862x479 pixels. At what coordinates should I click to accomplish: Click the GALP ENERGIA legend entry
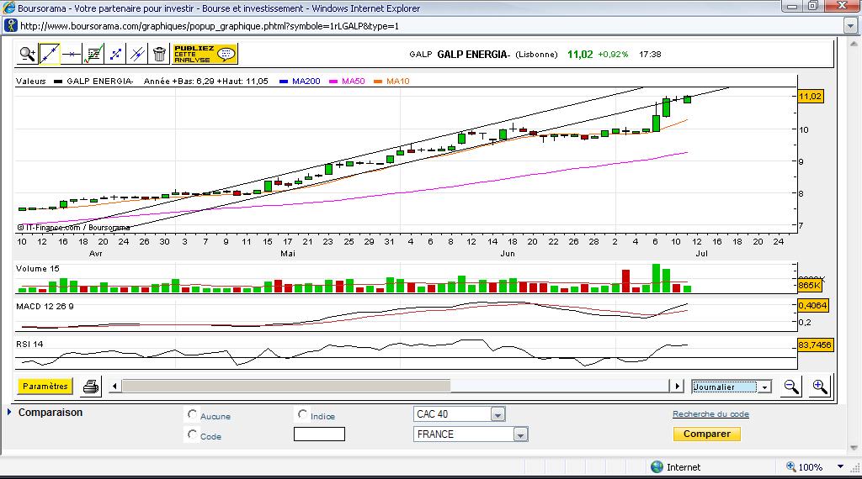[100, 82]
